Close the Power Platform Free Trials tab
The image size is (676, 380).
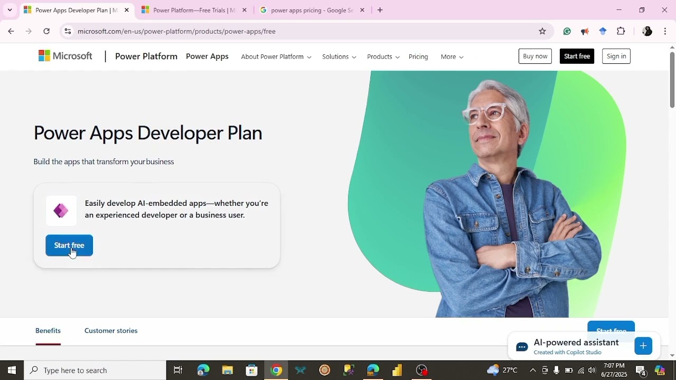click(245, 10)
